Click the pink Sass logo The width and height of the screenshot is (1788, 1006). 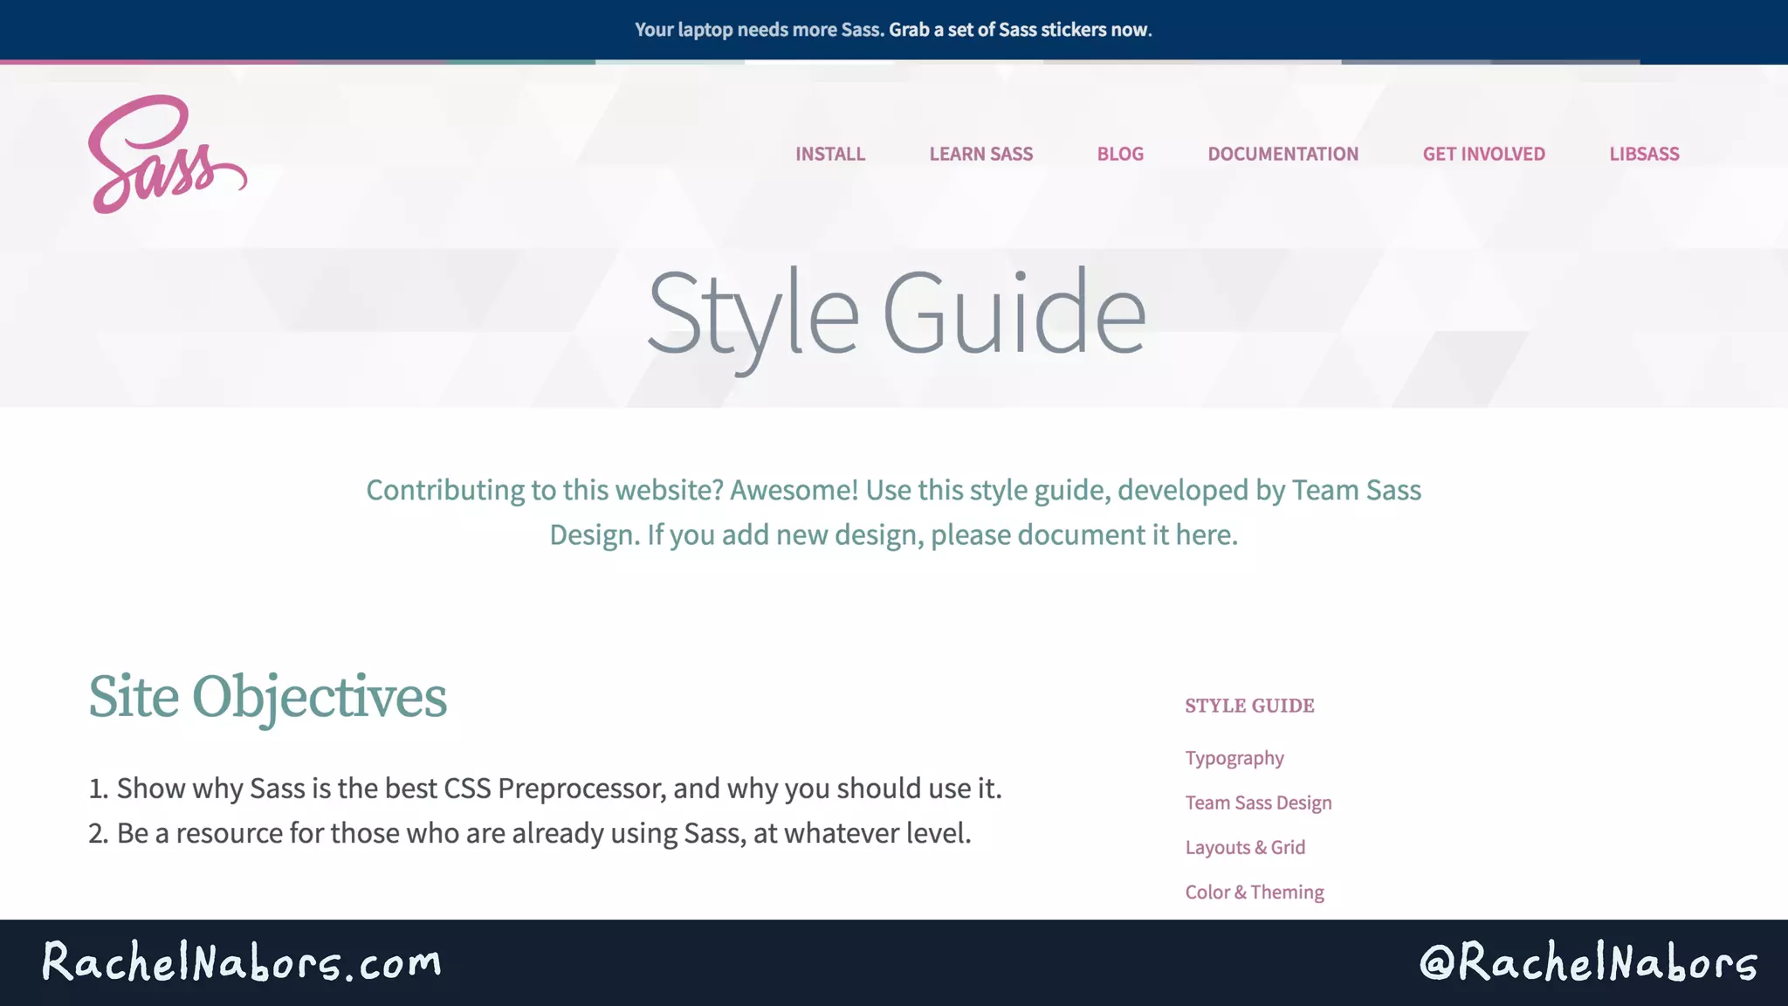tap(166, 155)
